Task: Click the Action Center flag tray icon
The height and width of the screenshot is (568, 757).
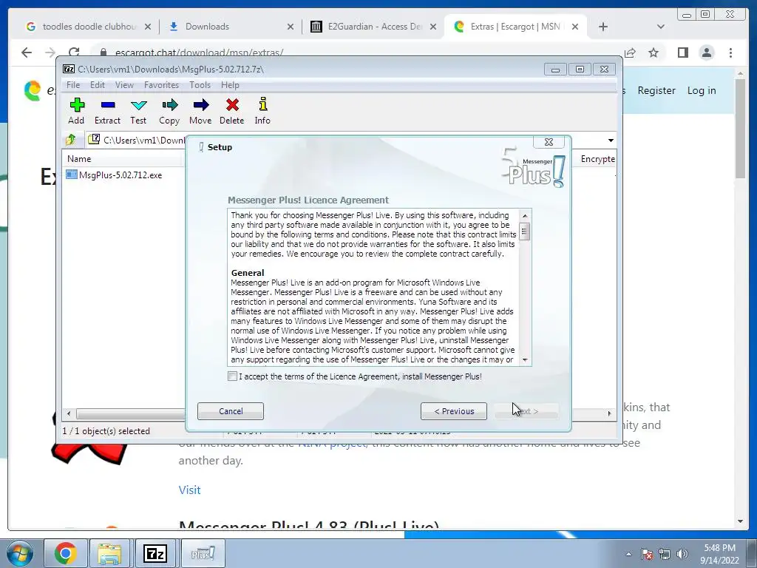Action: (646, 554)
